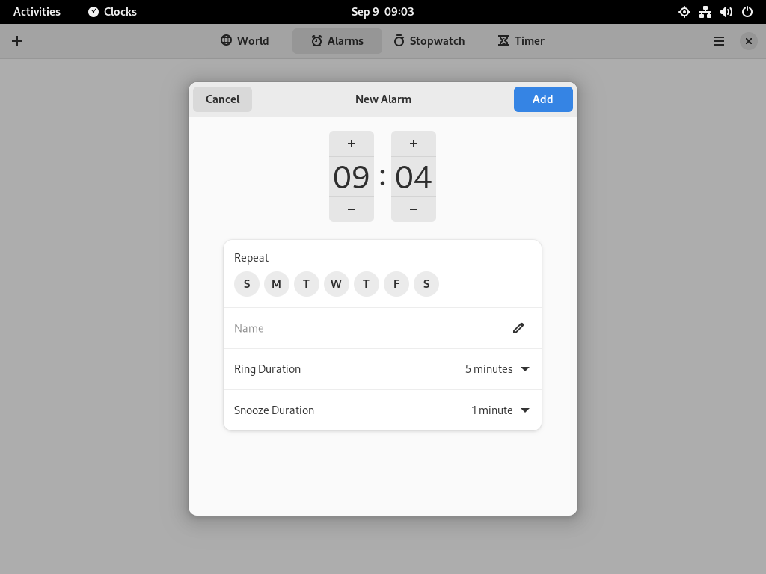
Task: Click the plus icon to add new alarm
Action: pyautogui.click(x=17, y=41)
